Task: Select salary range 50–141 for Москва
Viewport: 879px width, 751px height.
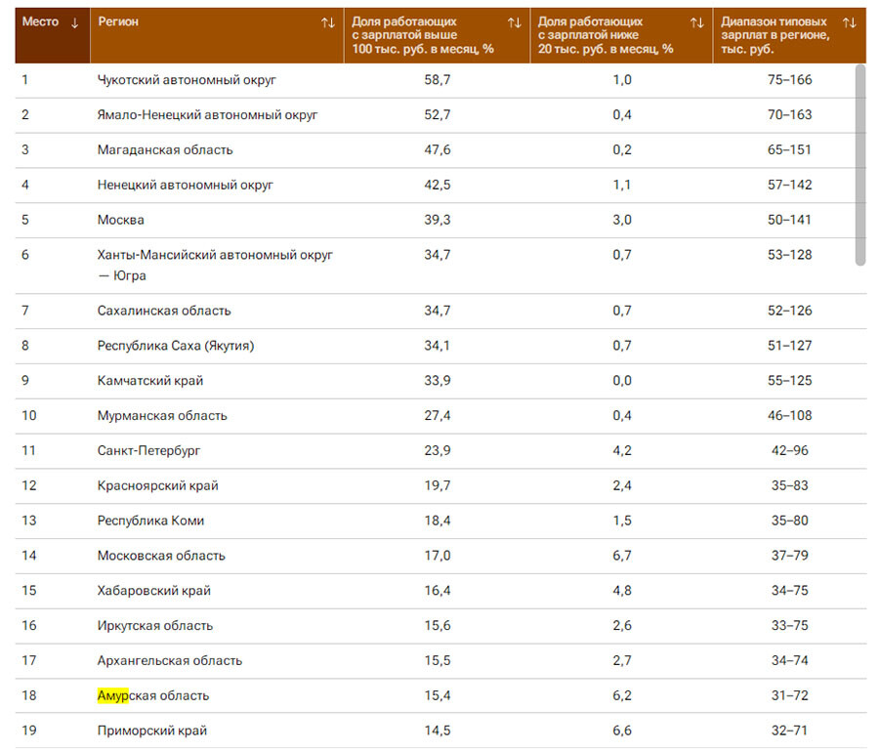Action: [789, 220]
